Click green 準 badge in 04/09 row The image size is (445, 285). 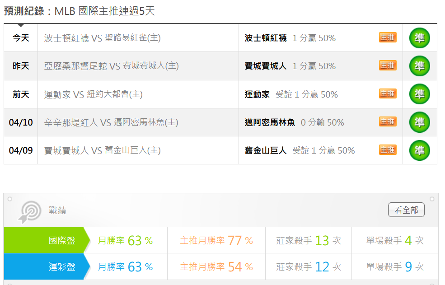419,150
